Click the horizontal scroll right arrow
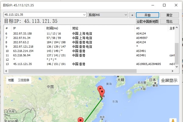Screen dimensions: 183x122 point(172,71)
